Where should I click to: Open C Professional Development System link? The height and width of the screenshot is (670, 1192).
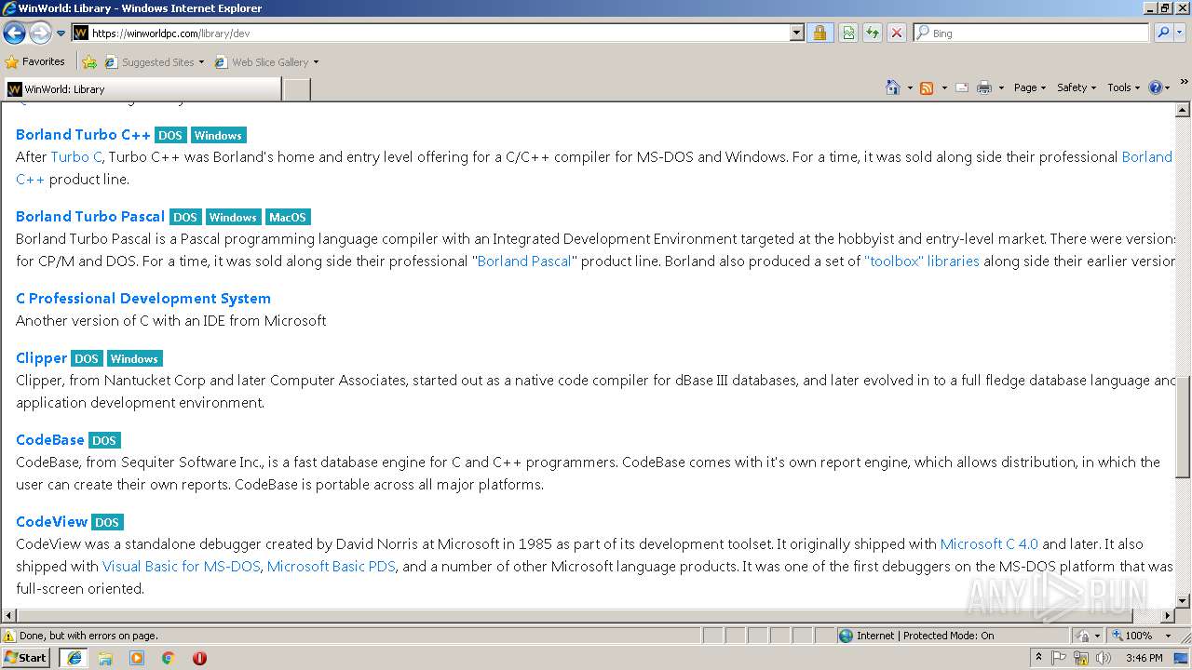pos(143,298)
